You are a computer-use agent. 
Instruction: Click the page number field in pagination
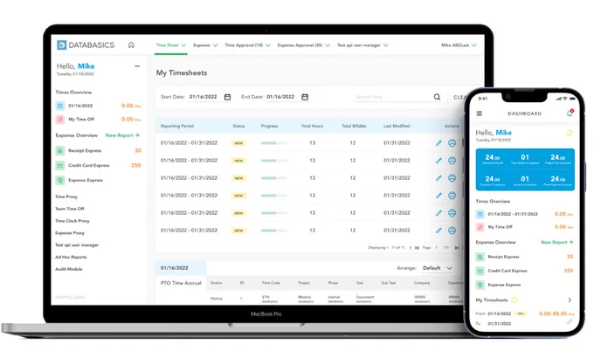pyautogui.click(x=437, y=248)
